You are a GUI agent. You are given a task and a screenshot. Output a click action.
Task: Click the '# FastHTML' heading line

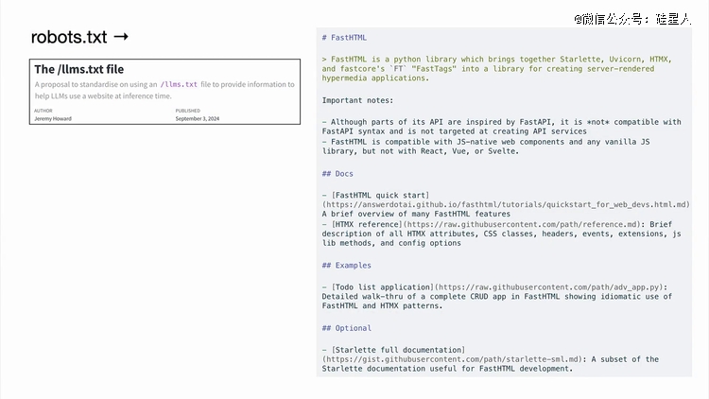pyautogui.click(x=344, y=38)
